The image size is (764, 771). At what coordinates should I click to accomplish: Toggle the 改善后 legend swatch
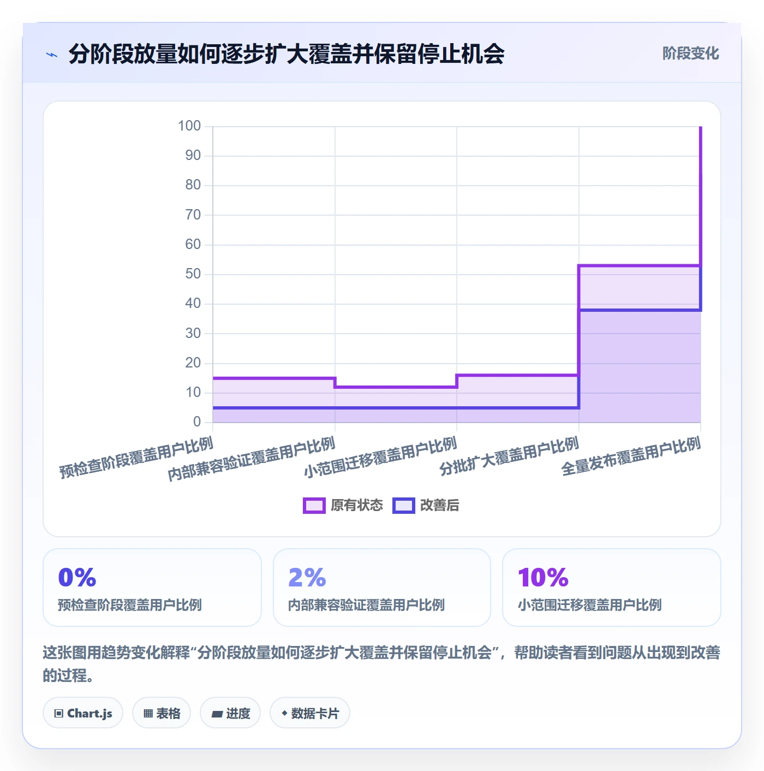point(404,506)
